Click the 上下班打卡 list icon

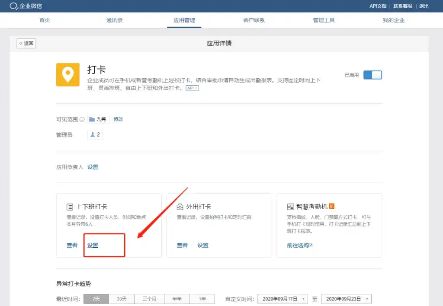tap(70, 207)
